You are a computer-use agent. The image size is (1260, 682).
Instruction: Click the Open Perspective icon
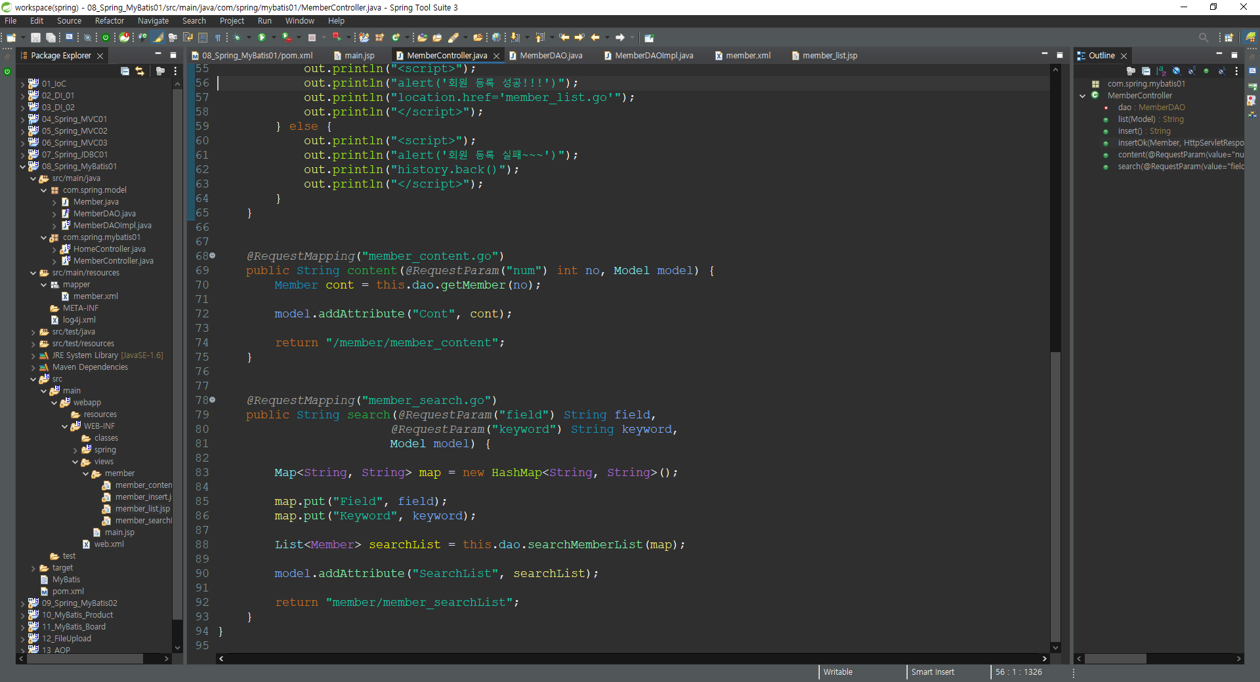click(1229, 37)
